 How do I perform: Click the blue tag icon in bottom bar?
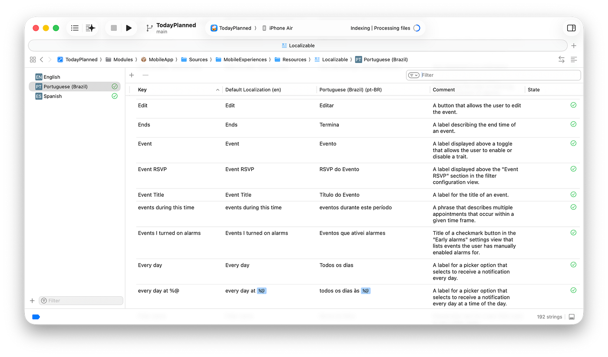36,317
